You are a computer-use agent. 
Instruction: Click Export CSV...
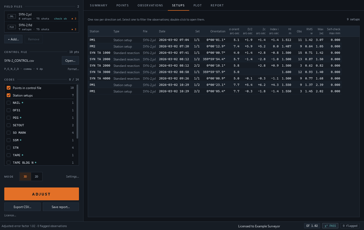pyautogui.click(x=22, y=207)
